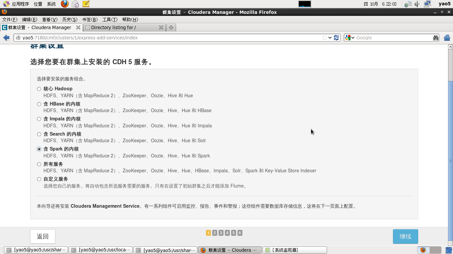453x254 pixels.
Task: Open the 查看(V) menu
Action: 50,20
